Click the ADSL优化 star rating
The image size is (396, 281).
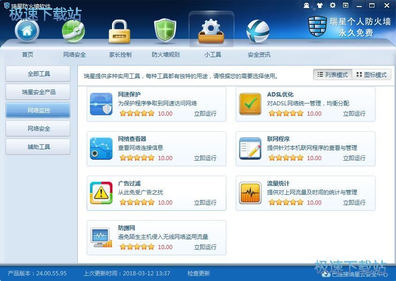[286, 113]
